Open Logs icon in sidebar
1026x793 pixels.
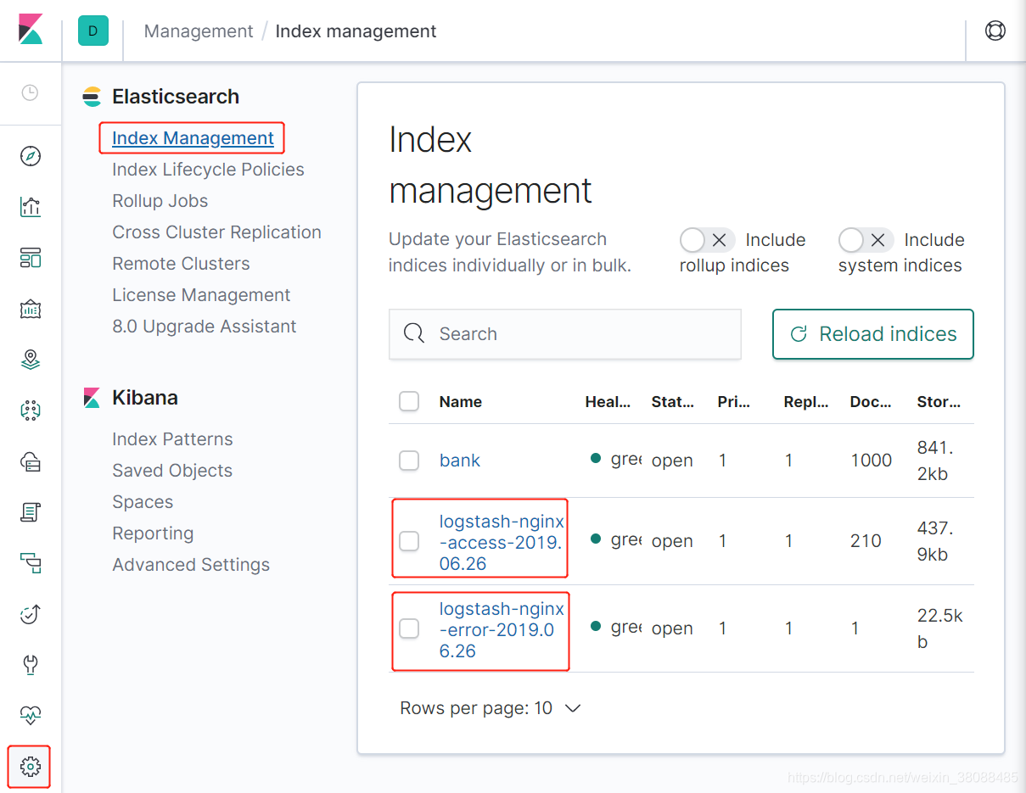point(30,512)
